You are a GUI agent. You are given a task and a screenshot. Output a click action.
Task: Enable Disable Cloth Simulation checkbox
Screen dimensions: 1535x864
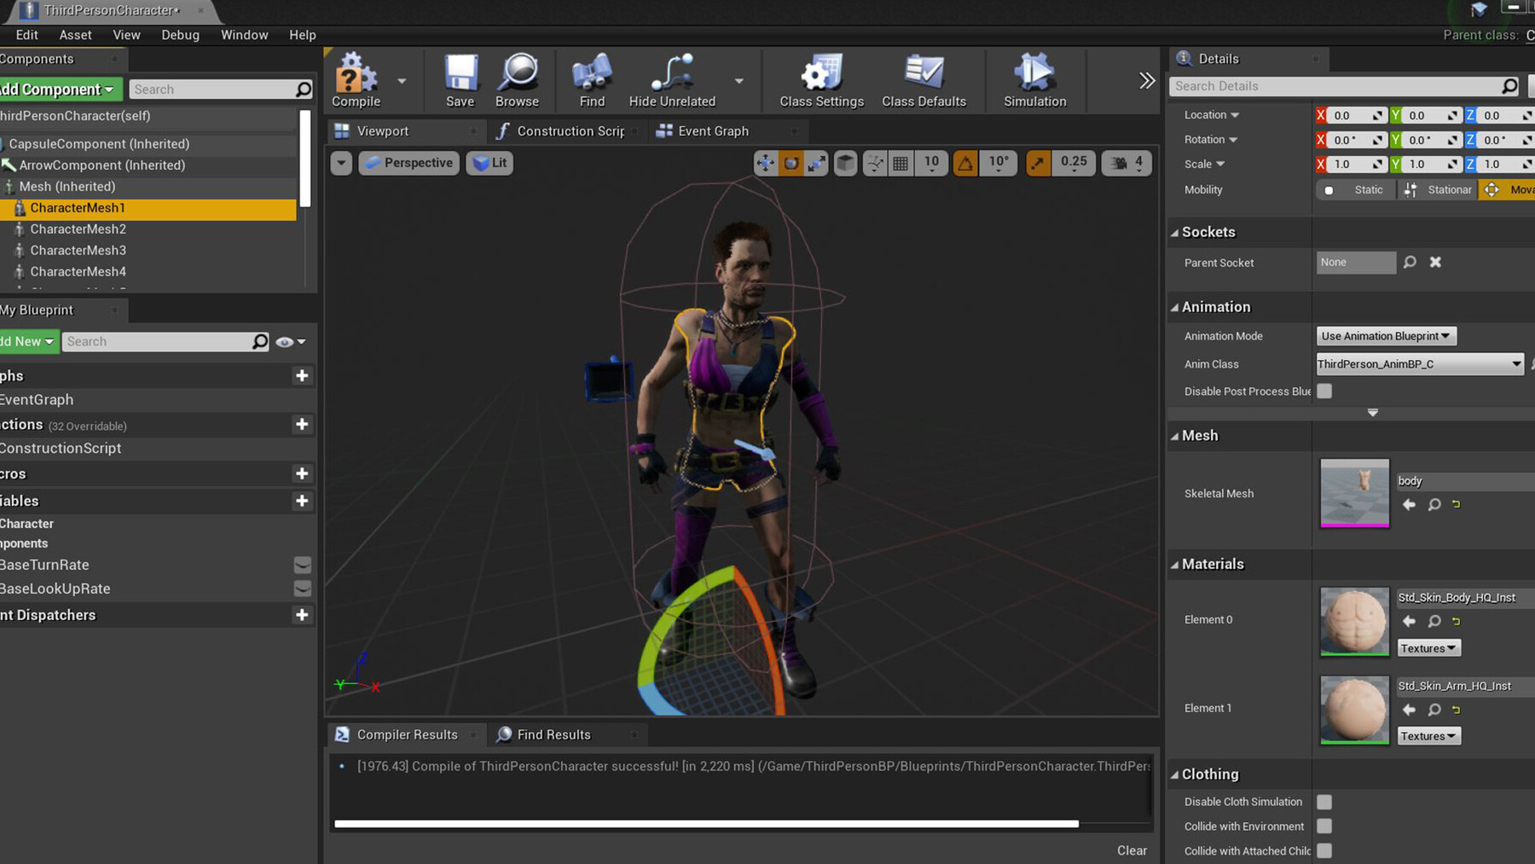click(1324, 802)
